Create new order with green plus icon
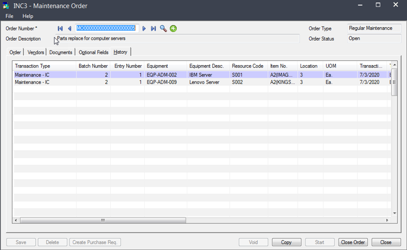Viewport: 407px width, 250px height. tap(173, 29)
